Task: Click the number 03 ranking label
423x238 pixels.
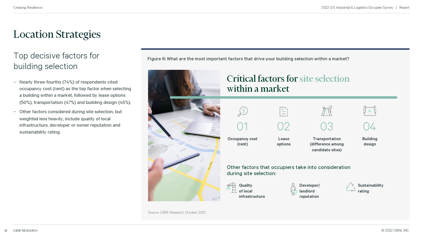Action: (327, 127)
